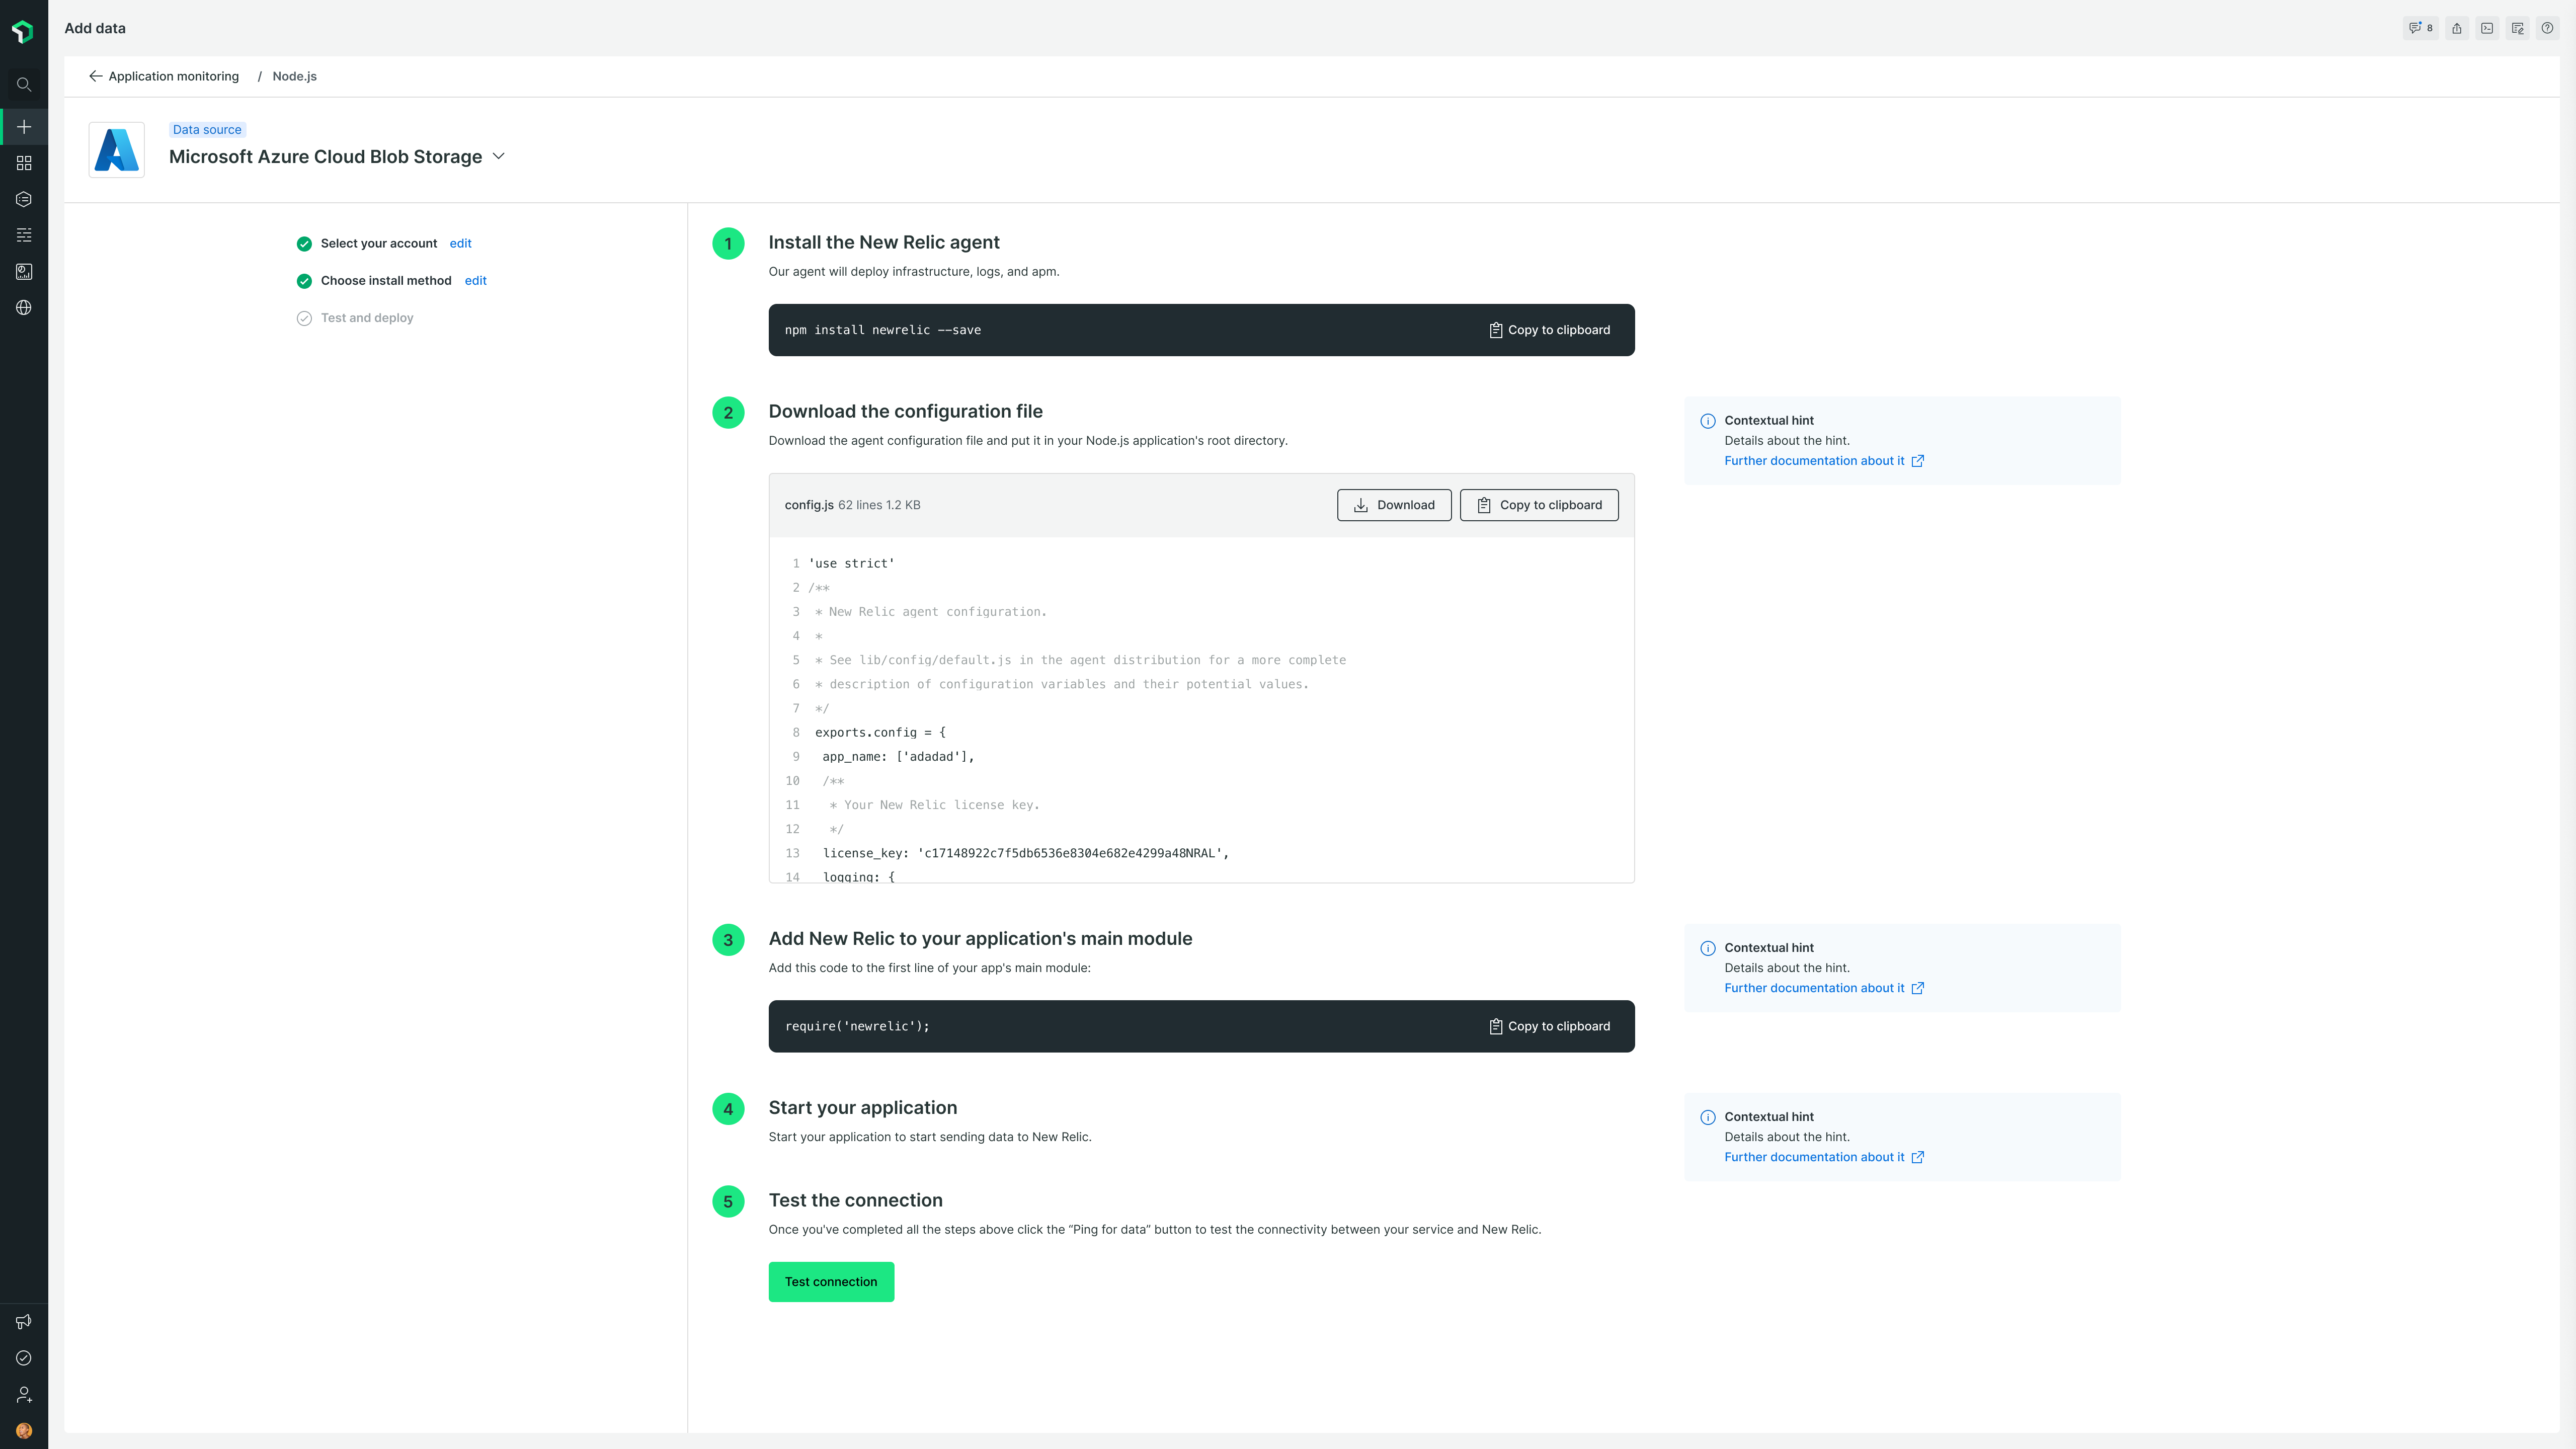Click edit next to Choose install method
This screenshot has height=1449, width=2576.
pyautogui.click(x=476, y=280)
